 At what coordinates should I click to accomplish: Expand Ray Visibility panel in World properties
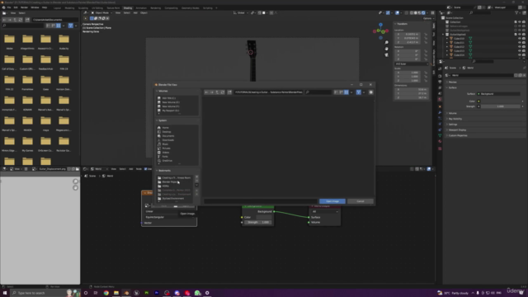(x=455, y=119)
